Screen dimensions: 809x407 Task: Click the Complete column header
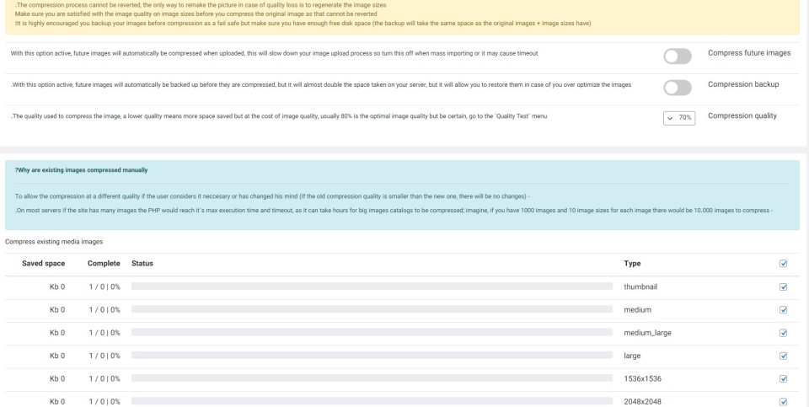(104, 264)
